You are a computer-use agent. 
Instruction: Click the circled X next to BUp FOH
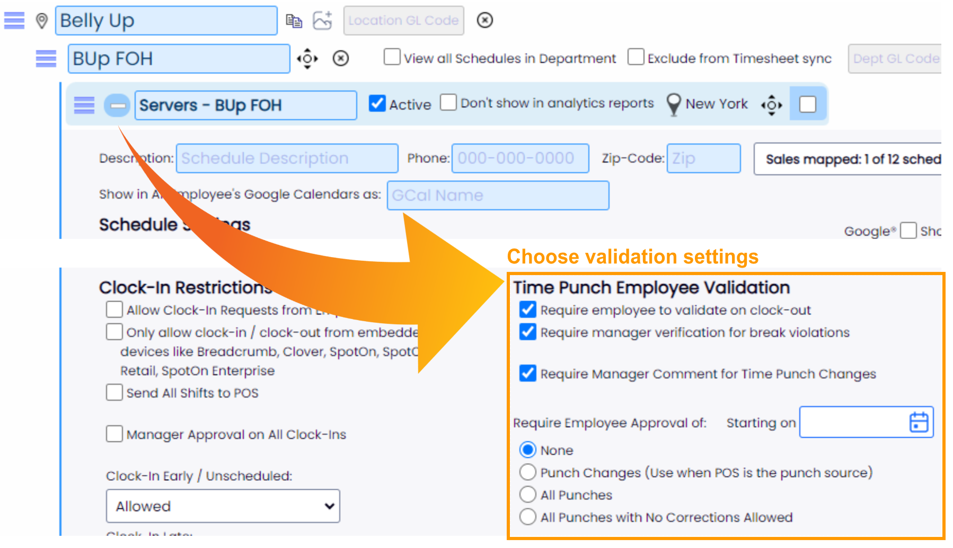341,58
